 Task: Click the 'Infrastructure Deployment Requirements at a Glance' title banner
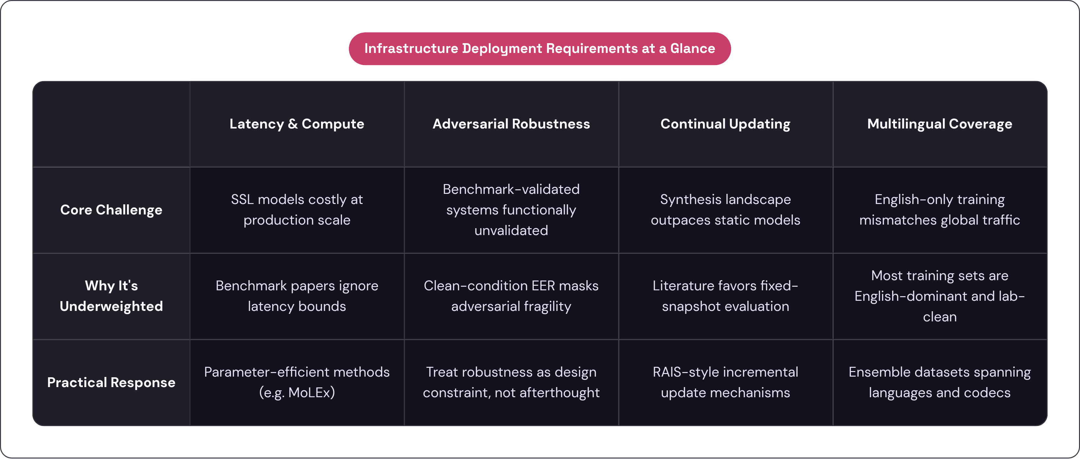coord(540,49)
